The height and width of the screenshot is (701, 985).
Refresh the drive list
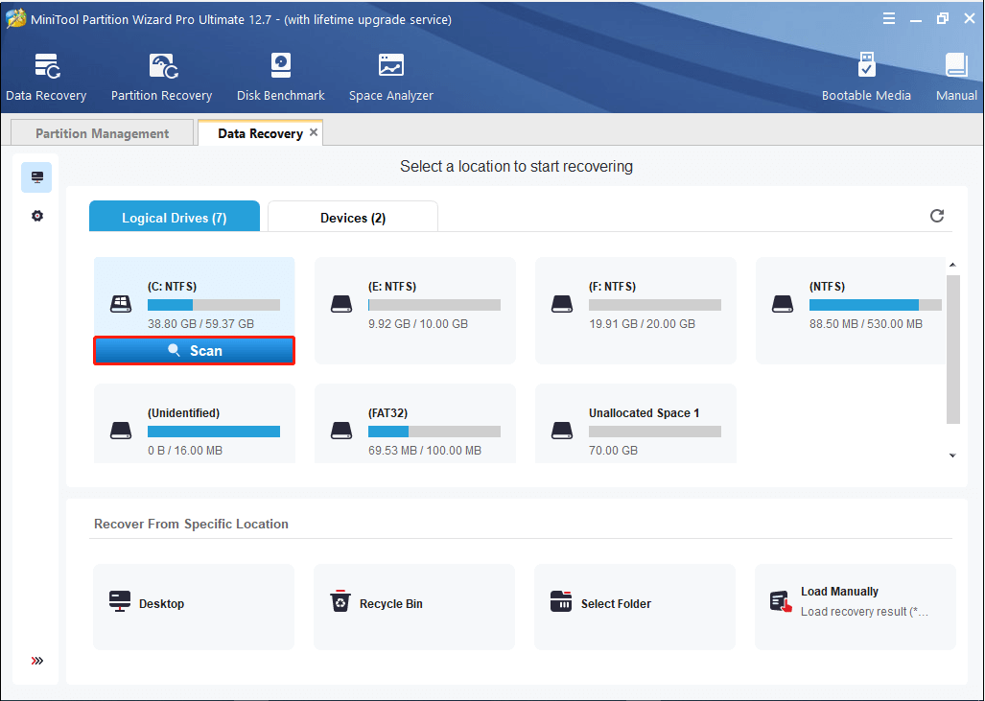[x=937, y=216]
